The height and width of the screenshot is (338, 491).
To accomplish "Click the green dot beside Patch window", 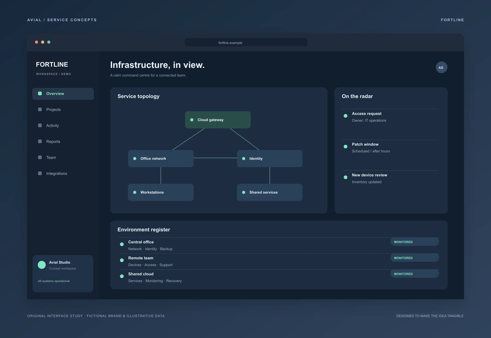I will (346, 147).
